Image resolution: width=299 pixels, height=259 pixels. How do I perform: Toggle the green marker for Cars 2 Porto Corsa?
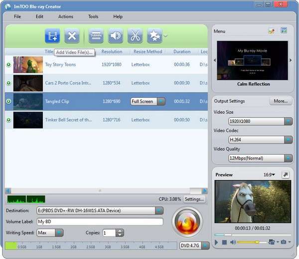click(x=8, y=83)
